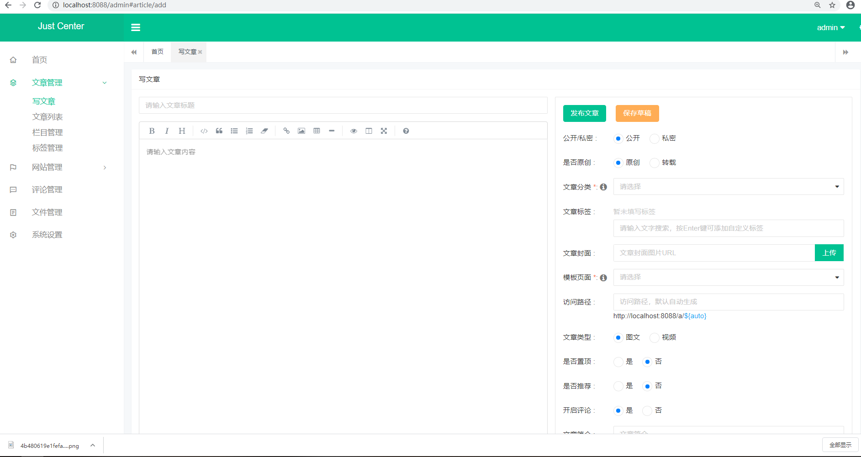
Task: Insert a blockquote with the quote icon
Action: coord(219,131)
